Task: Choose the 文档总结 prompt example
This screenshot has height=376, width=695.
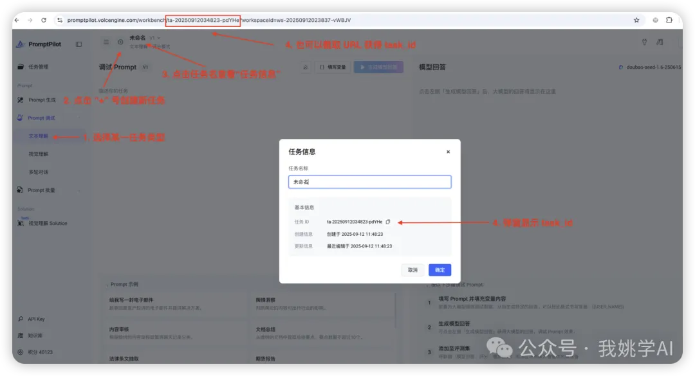Action: (x=322, y=333)
